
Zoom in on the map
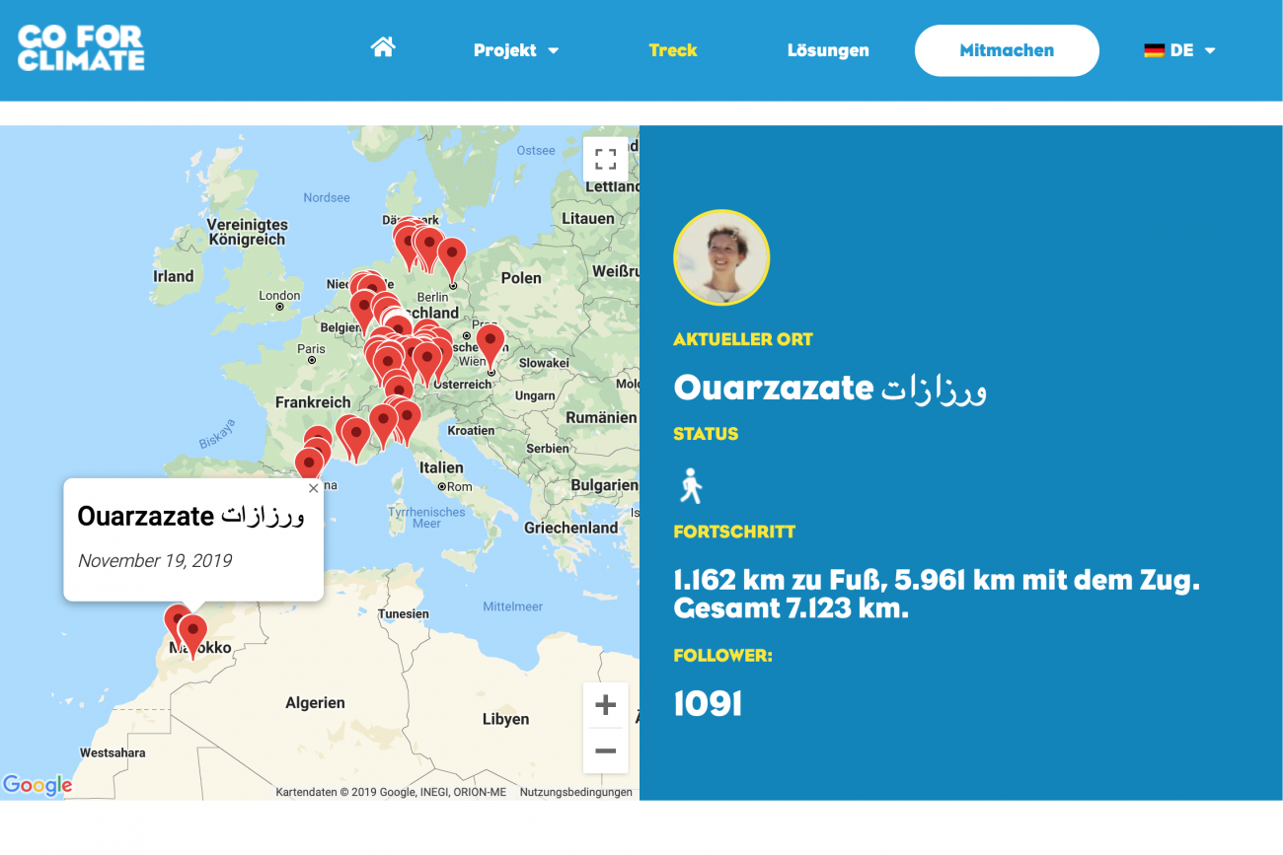(x=605, y=705)
